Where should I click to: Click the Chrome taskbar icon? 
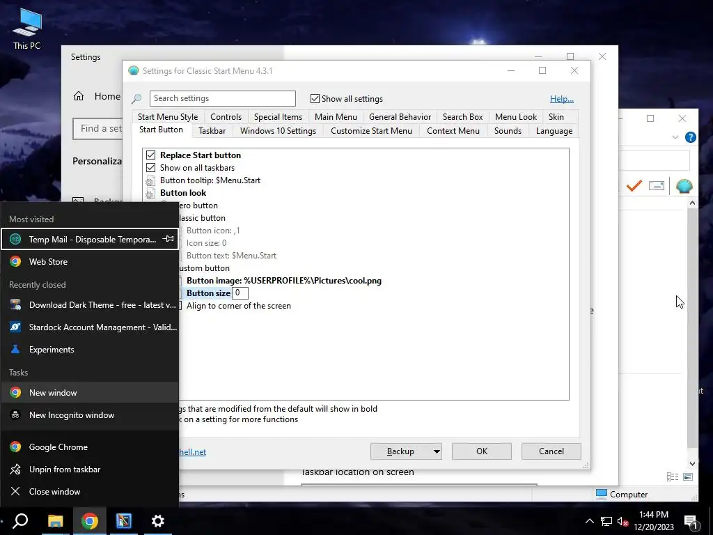[90, 521]
